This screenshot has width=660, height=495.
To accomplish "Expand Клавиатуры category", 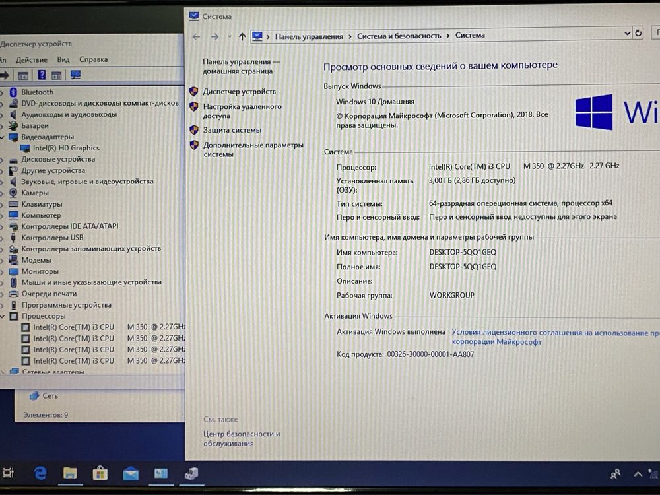I will point(2,204).
